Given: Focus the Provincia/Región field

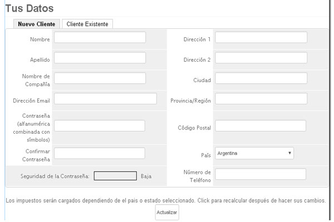Looking at the screenshot, I should [x=261, y=99].
